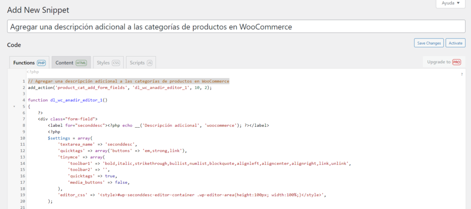Expand the Ayuda help dropdown
Viewport: 471px width, 209px height.
click(x=450, y=3)
